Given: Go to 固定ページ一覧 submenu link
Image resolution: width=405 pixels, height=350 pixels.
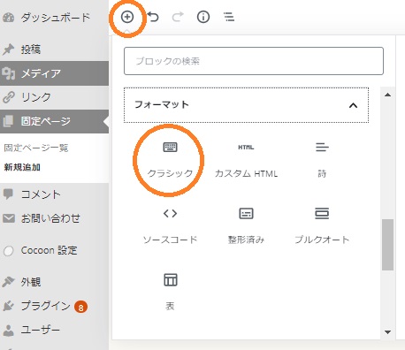Looking at the screenshot, I should [x=36, y=148].
